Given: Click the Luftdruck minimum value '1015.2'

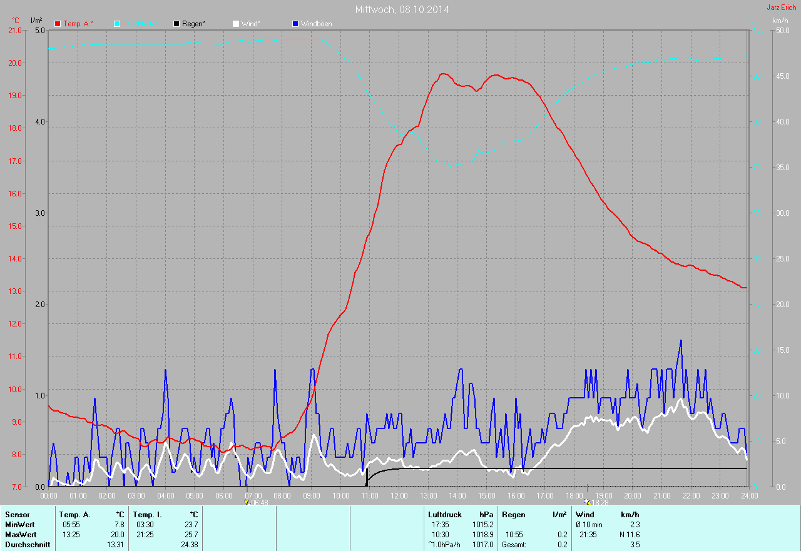Looking at the screenshot, I should tap(482, 525).
